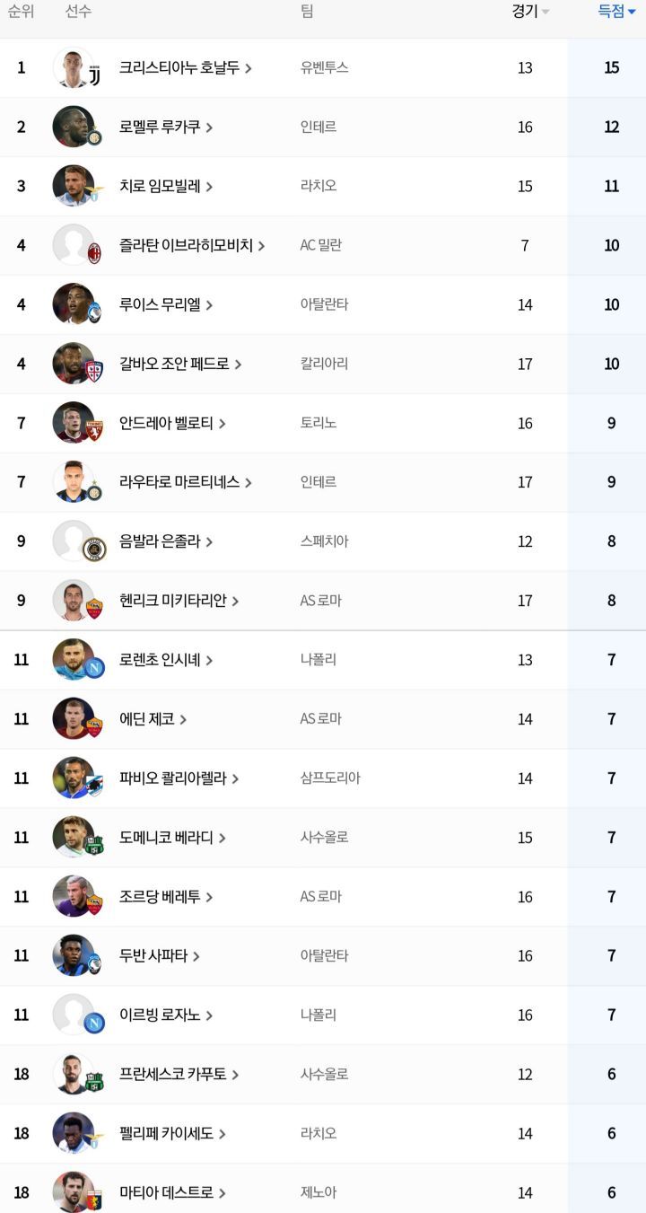The image size is (646, 1213).
Task: Expand the arrow next to 치로 임모빌레
Action: coord(209,187)
